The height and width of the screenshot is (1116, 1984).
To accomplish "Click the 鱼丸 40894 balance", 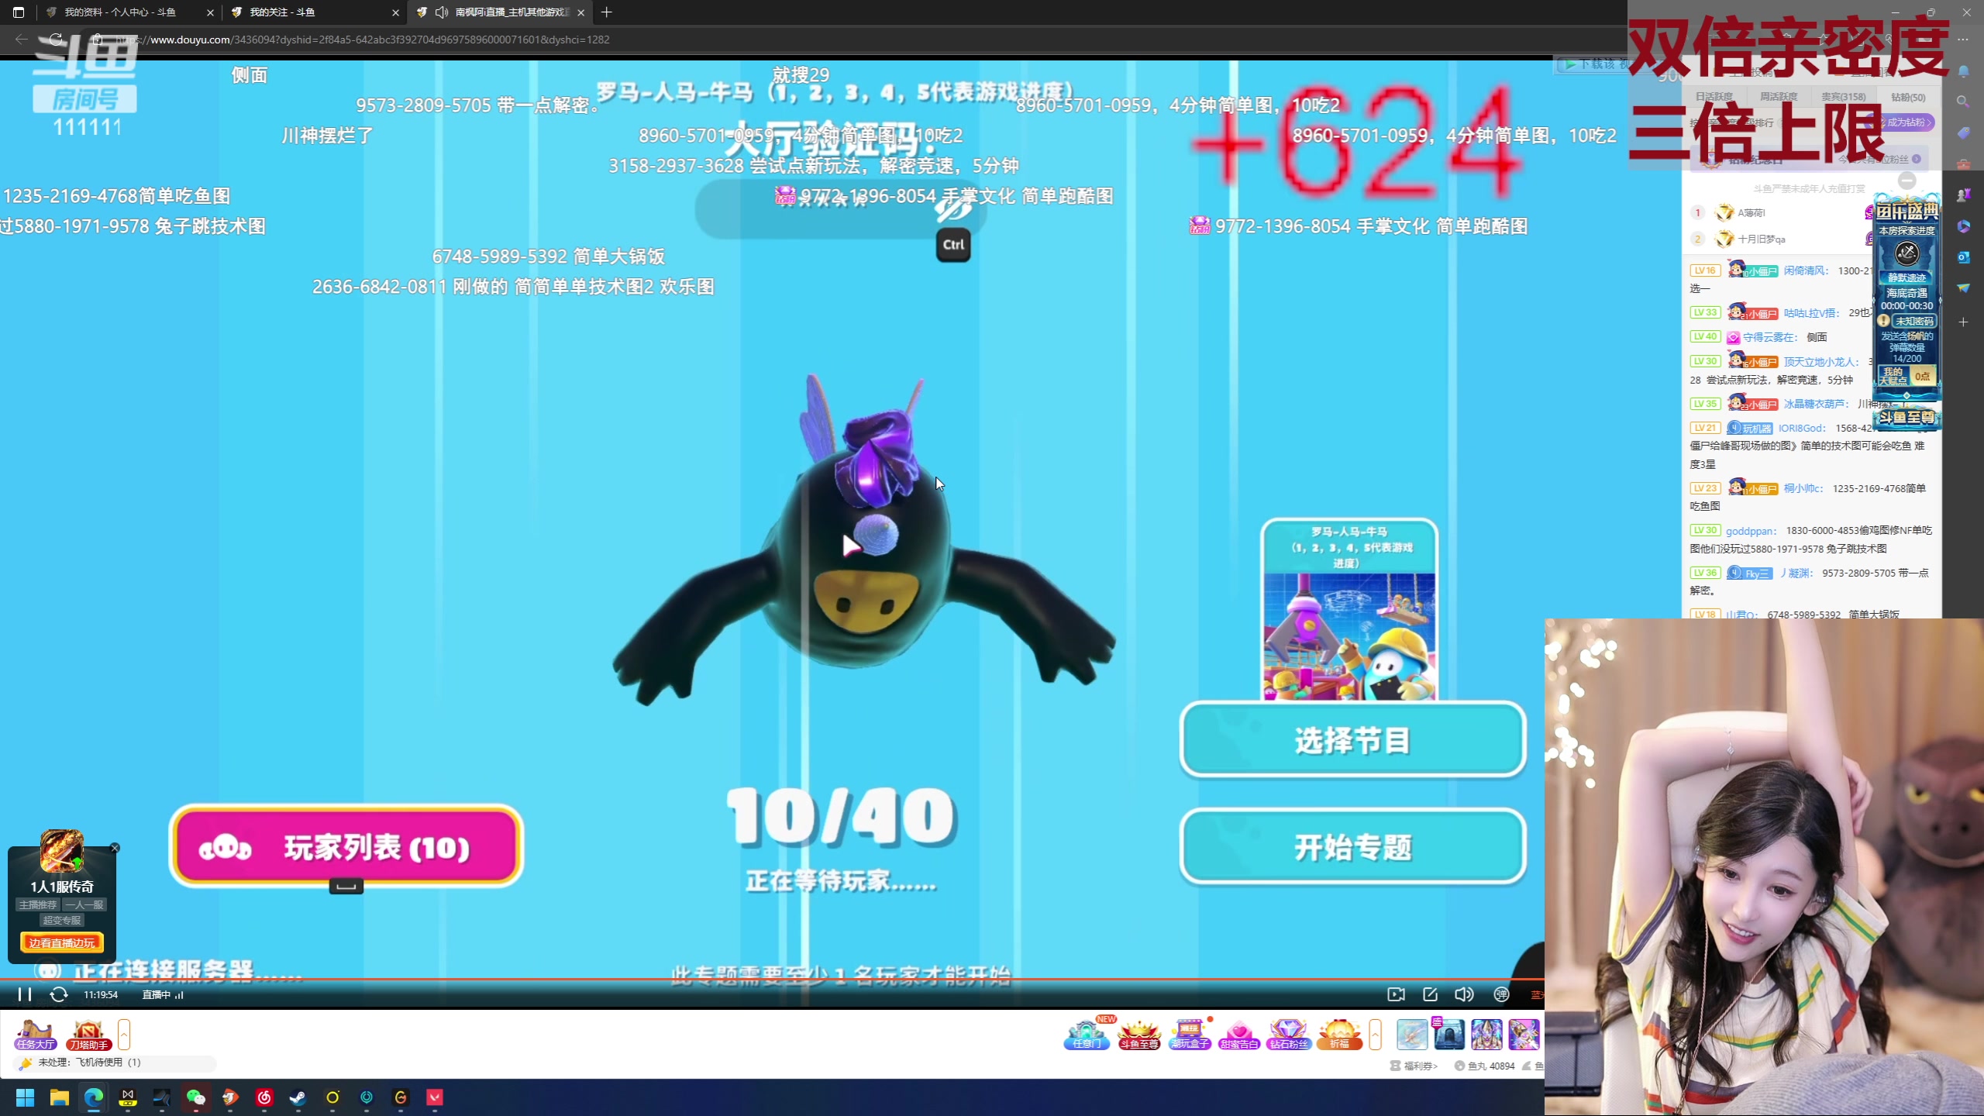I will pos(1484,1066).
